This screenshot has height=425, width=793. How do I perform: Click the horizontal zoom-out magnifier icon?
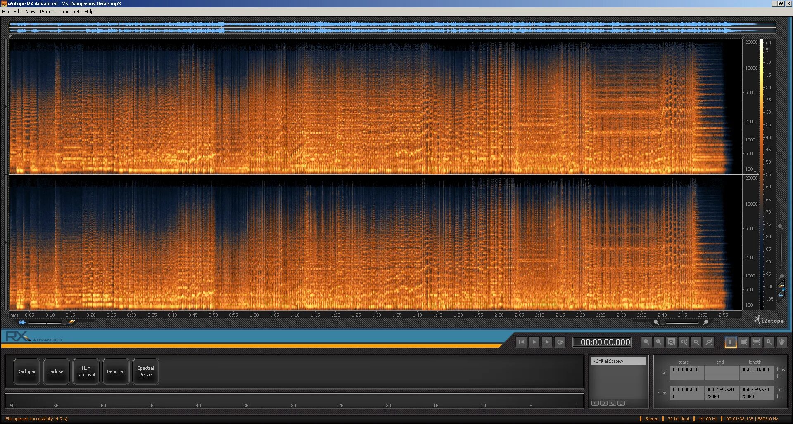656,323
